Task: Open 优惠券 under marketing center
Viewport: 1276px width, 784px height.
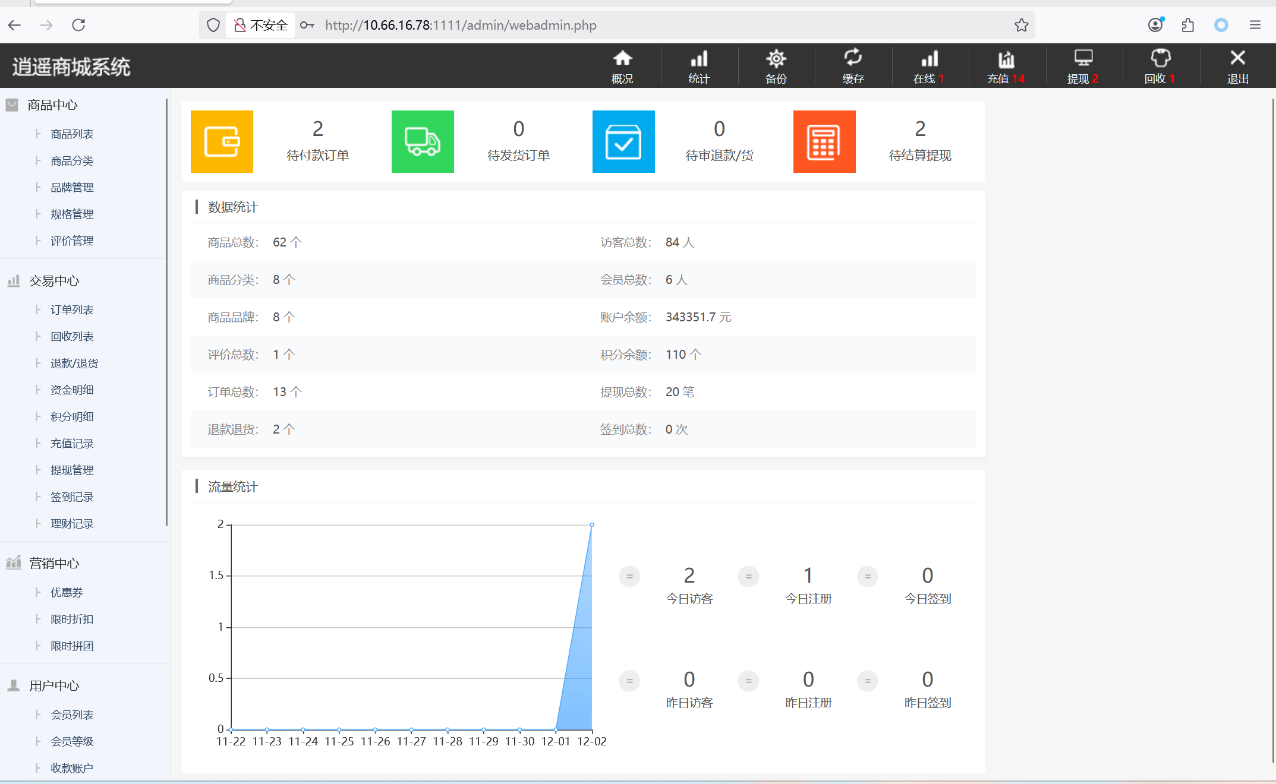Action: coord(67,593)
